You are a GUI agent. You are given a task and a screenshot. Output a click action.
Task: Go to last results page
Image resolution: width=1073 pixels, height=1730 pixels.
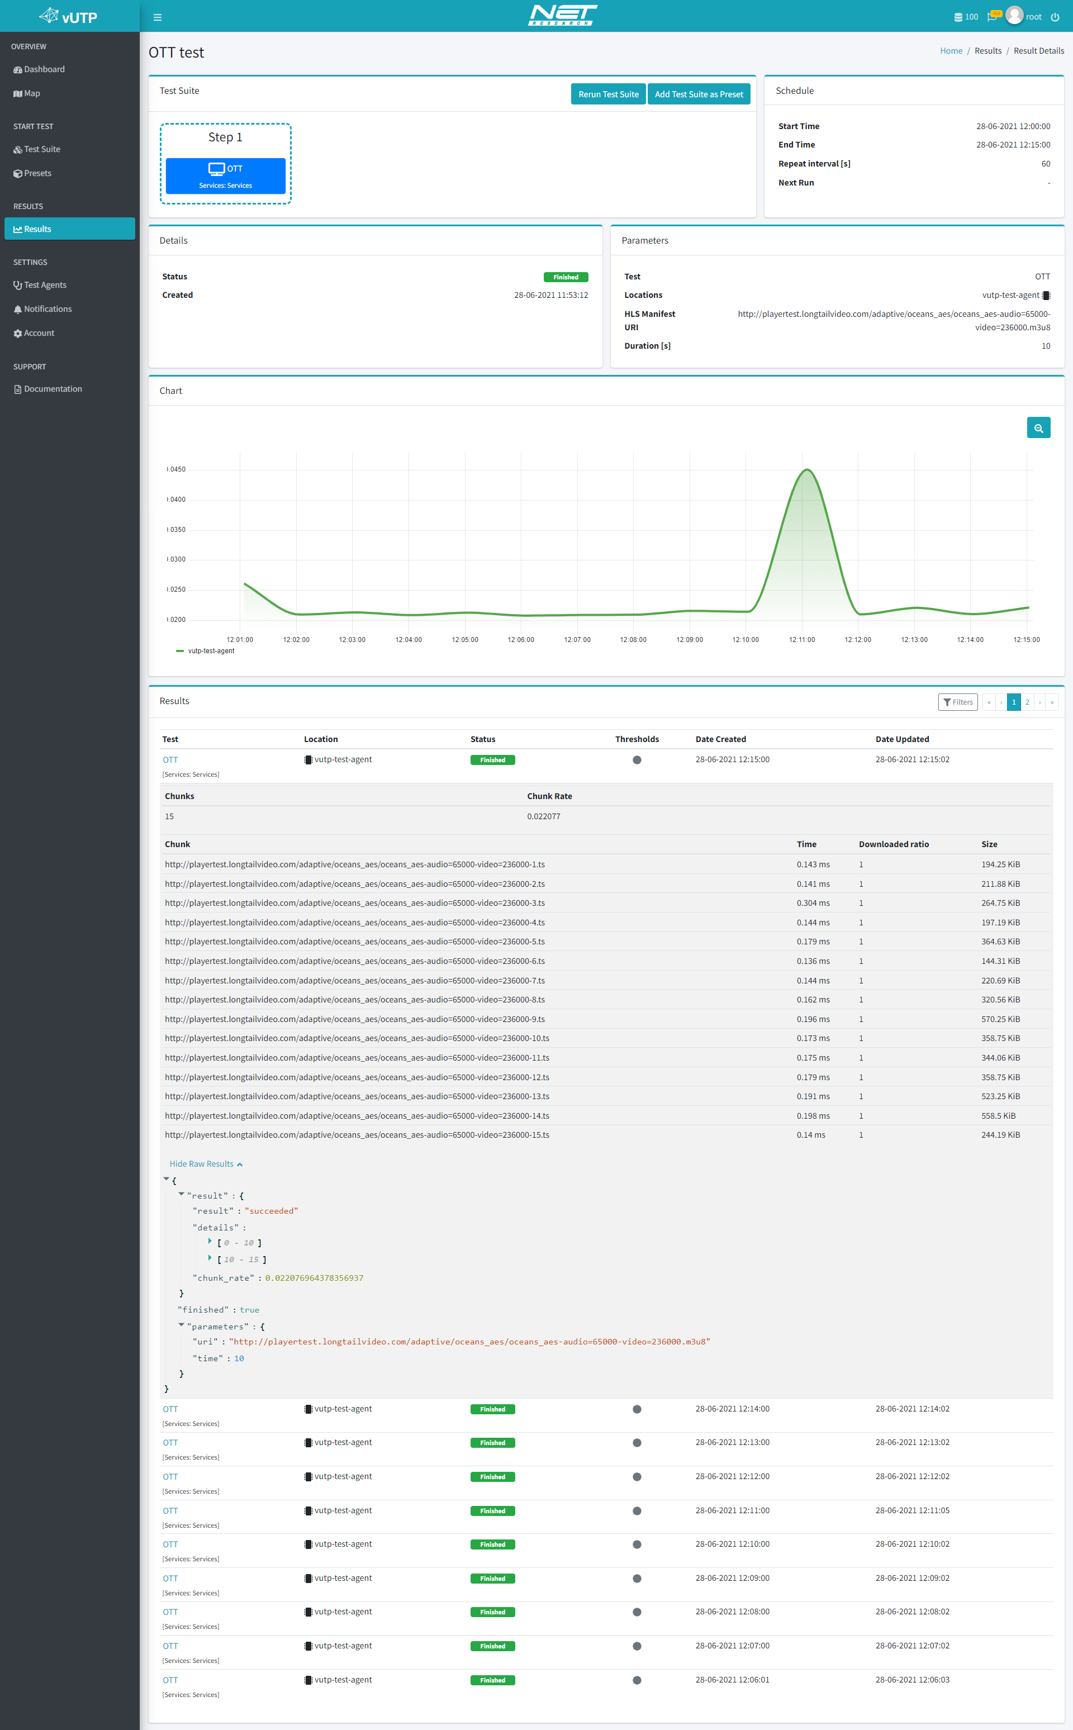pyautogui.click(x=1052, y=702)
